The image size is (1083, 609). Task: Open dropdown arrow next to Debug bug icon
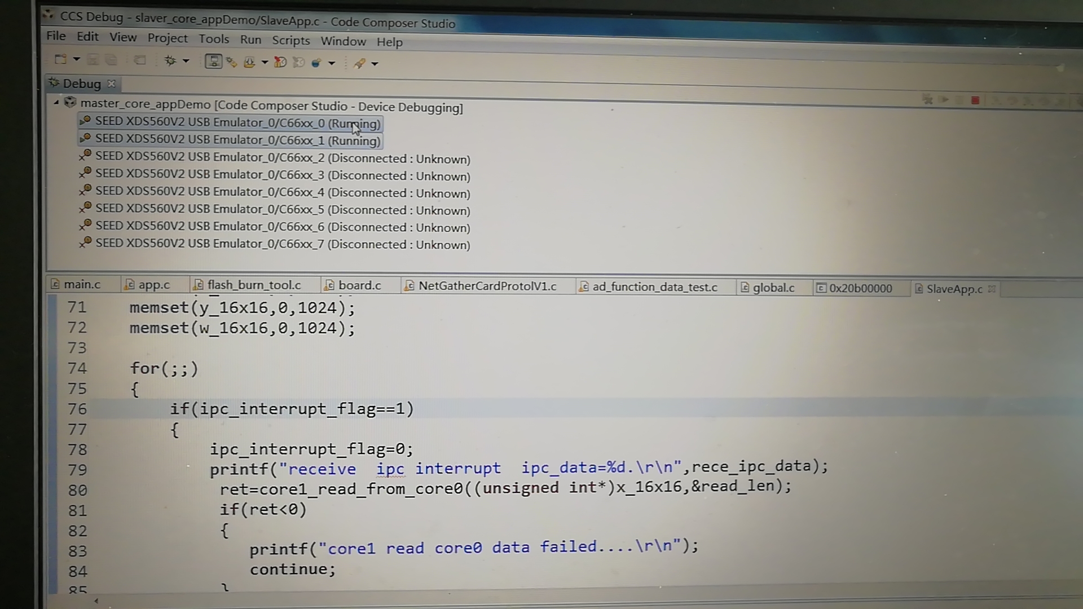(186, 61)
